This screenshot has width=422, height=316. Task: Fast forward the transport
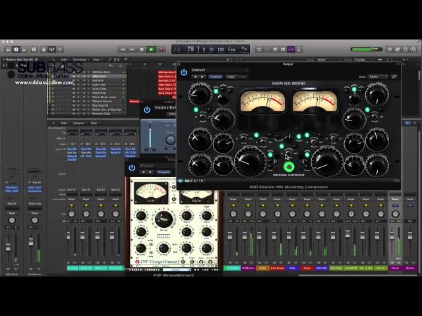(132, 49)
